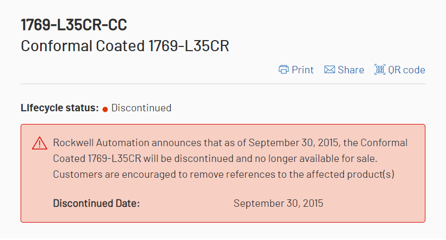Click the QR code scanner icon

380,70
